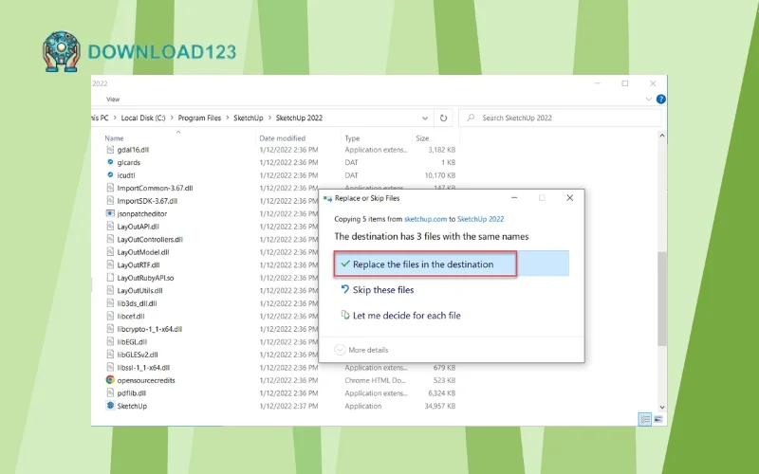This screenshot has height=474, width=759.
Task: Click the SketchUp application file icon
Action: [x=110, y=406]
